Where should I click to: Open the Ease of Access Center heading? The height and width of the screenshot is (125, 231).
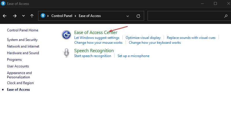click(x=96, y=33)
